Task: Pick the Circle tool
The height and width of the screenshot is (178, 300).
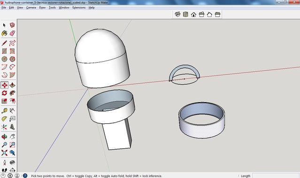Action: pos(4,59)
